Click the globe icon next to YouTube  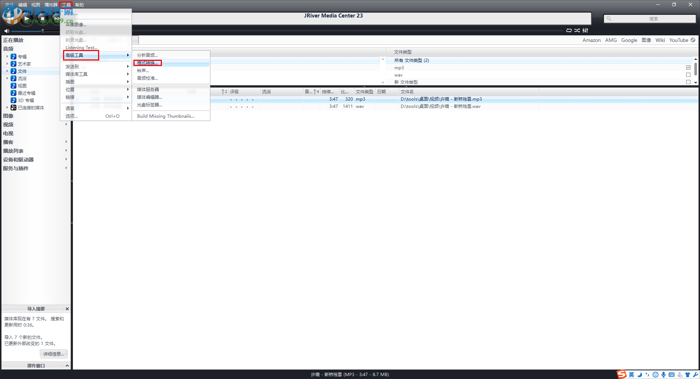[693, 40]
